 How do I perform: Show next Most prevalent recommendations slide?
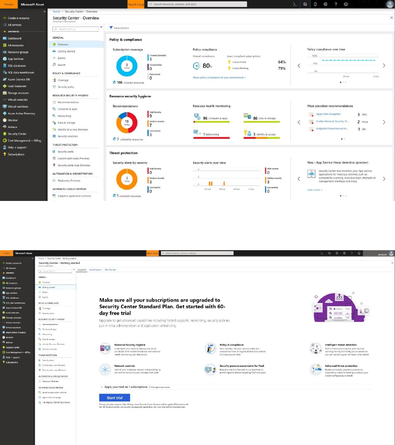click(384, 122)
